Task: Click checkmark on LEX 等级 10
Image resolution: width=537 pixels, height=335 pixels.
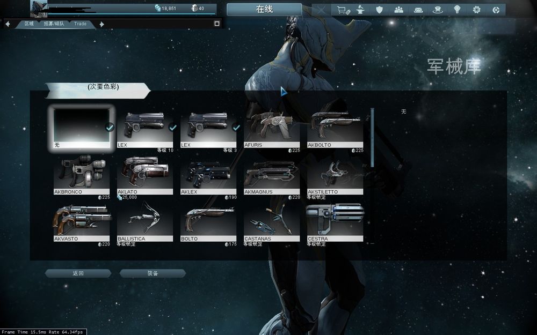Action: click(x=173, y=128)
